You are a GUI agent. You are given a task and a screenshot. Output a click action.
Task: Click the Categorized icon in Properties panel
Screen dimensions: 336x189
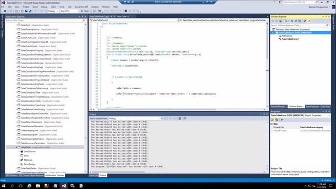[x=272, y=120]
